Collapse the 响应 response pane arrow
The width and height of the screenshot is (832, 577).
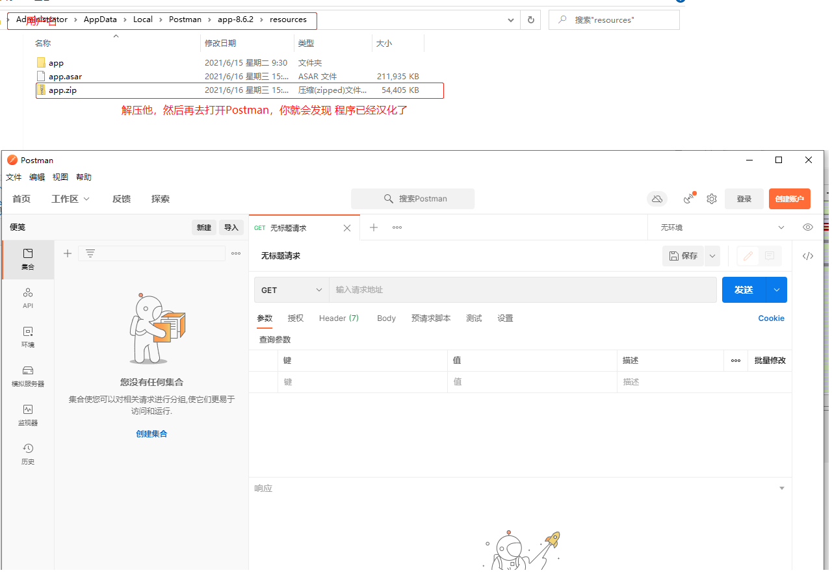click(782, 488)
